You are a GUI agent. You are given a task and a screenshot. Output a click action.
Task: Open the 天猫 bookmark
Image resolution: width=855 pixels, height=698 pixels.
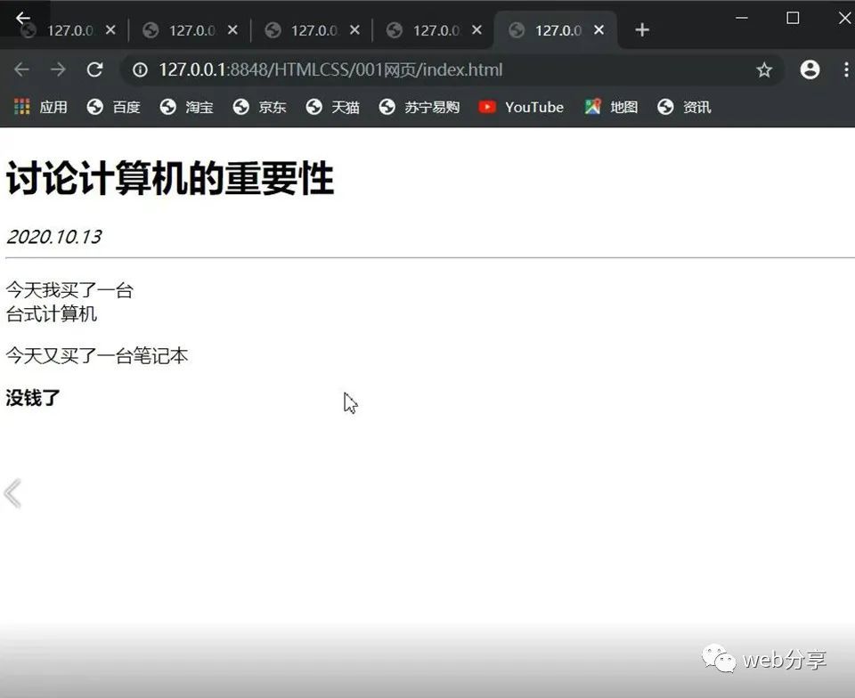332,107
